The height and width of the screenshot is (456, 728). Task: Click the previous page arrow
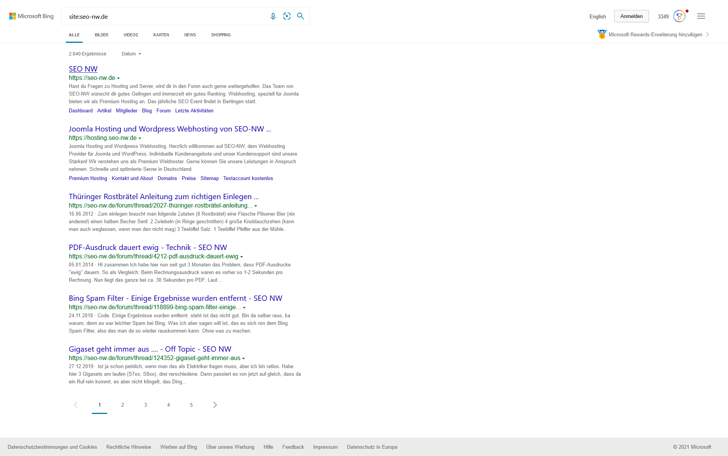tap(76, 405)
